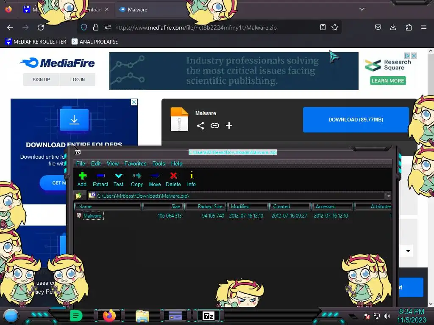Click packed size value 94 105 740
434x325 pixels.
point(213,216)
